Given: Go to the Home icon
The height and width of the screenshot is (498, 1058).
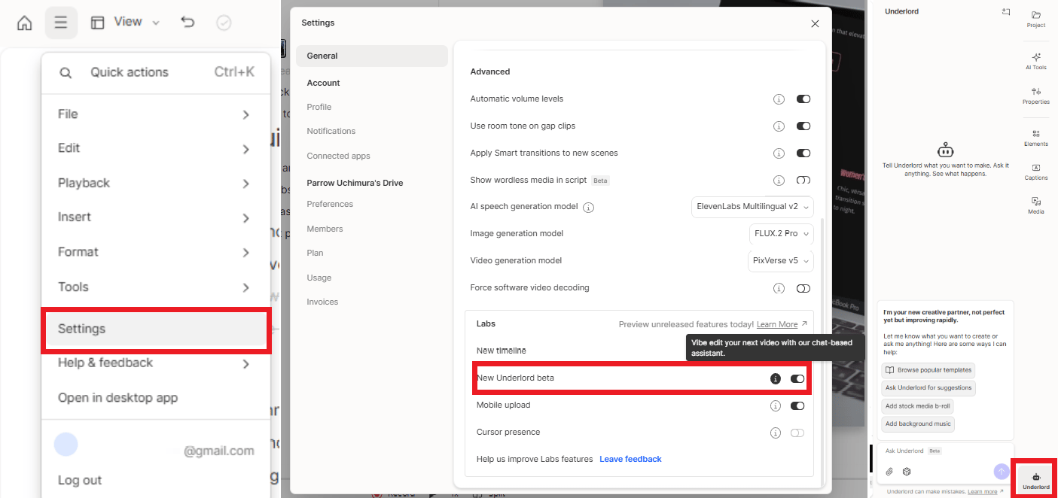Looking at the screenshot, I should click(25, 23).
